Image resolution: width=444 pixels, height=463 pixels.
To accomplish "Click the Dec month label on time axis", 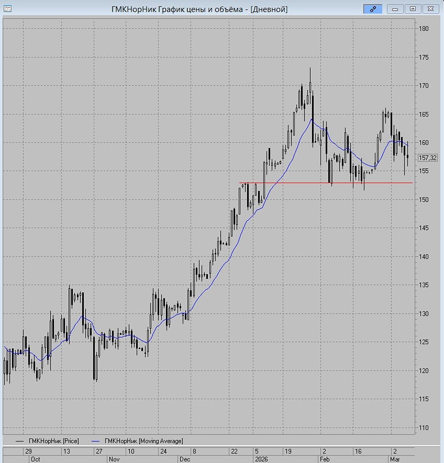I will tap(185, 459).
